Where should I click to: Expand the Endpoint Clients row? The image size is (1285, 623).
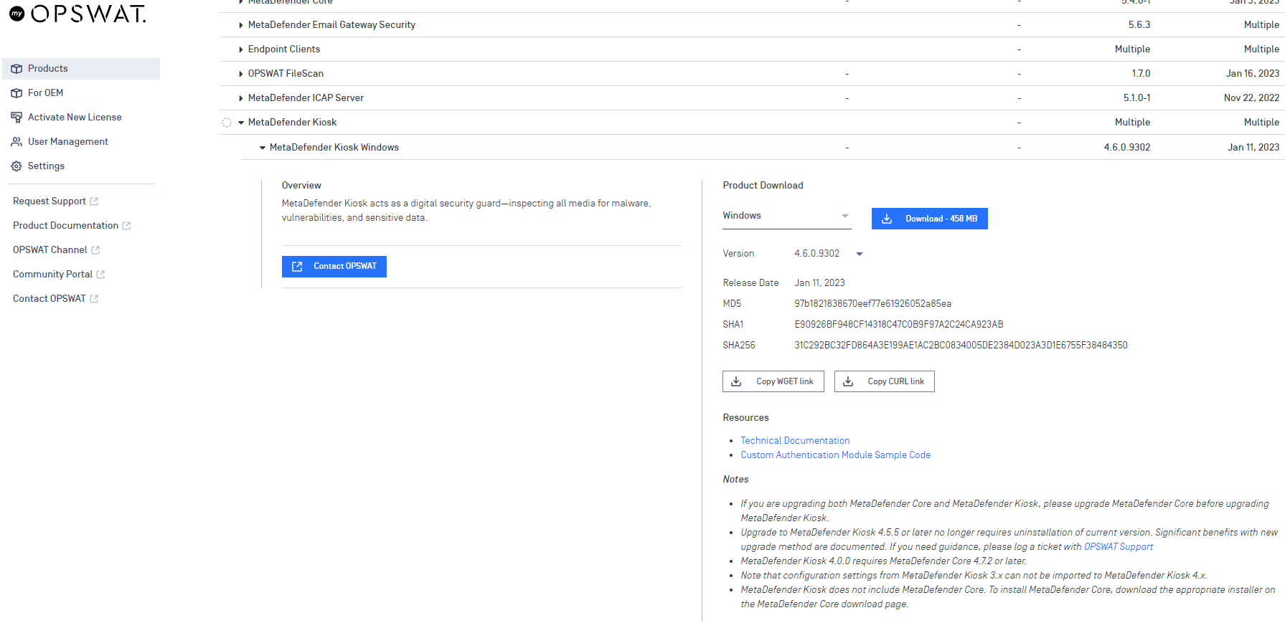tap(241, 49)
